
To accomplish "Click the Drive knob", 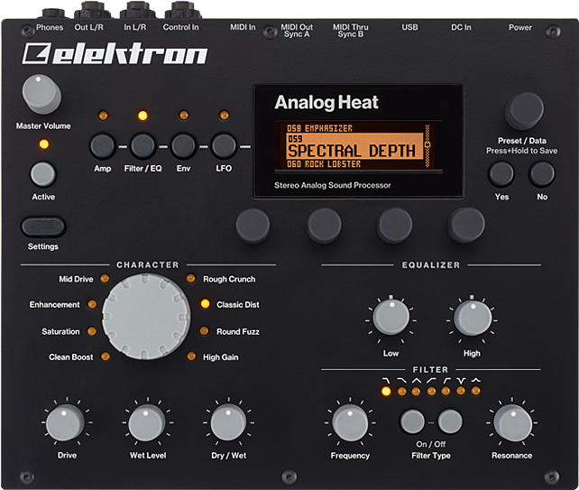I will pyautogui.click(x=66, y=422).
